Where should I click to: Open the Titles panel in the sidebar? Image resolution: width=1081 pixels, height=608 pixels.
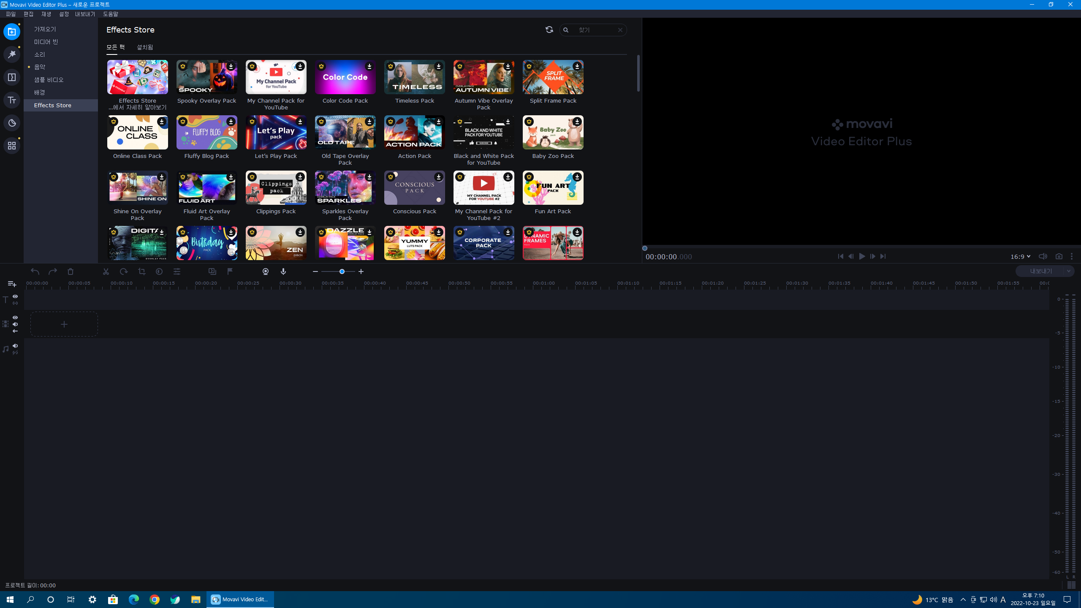coord(12,100)
